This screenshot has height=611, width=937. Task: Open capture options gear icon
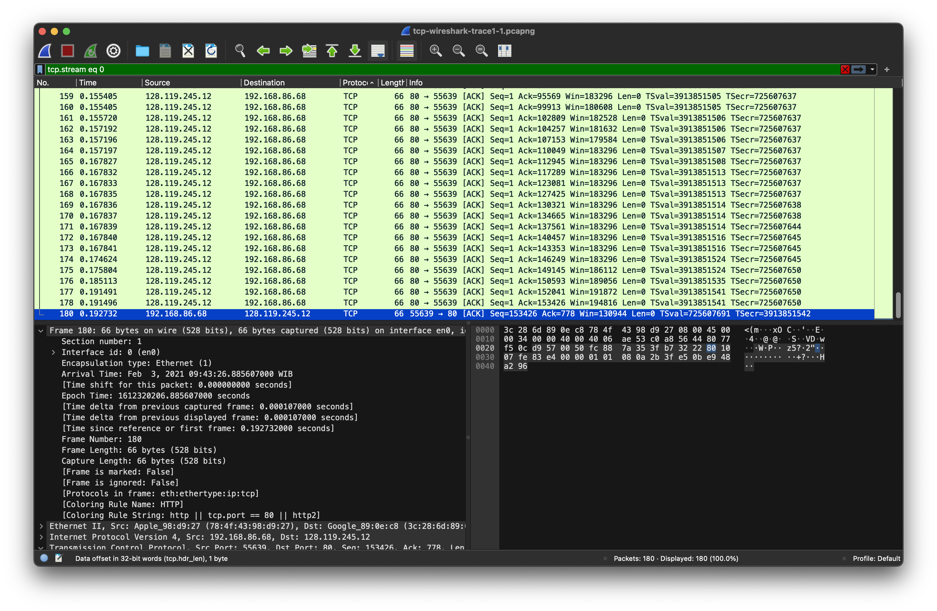click(x=114, y=51)
